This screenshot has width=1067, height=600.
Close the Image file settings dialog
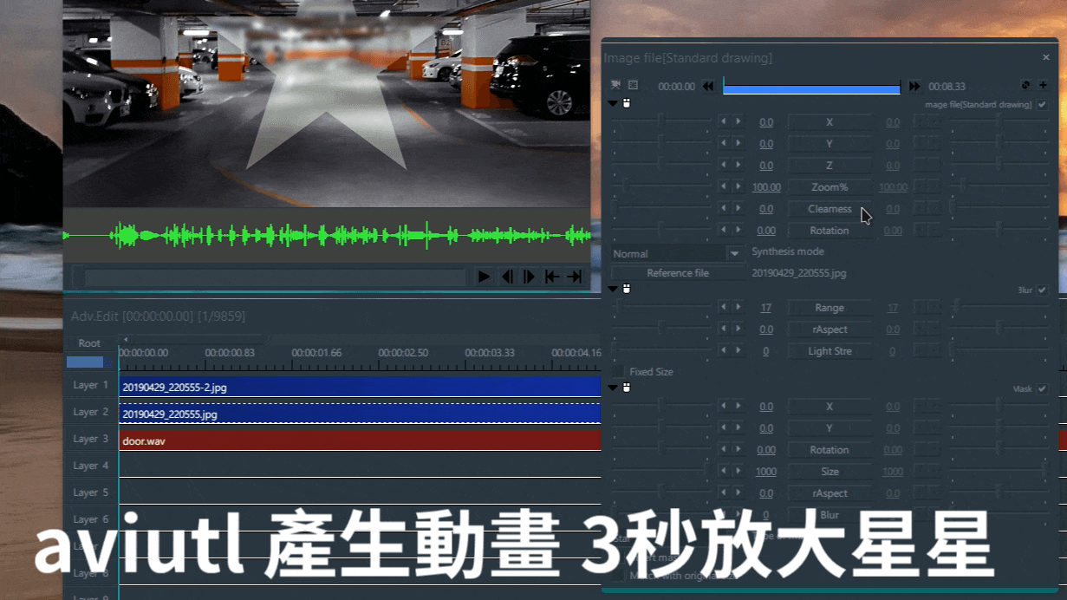1045,57
